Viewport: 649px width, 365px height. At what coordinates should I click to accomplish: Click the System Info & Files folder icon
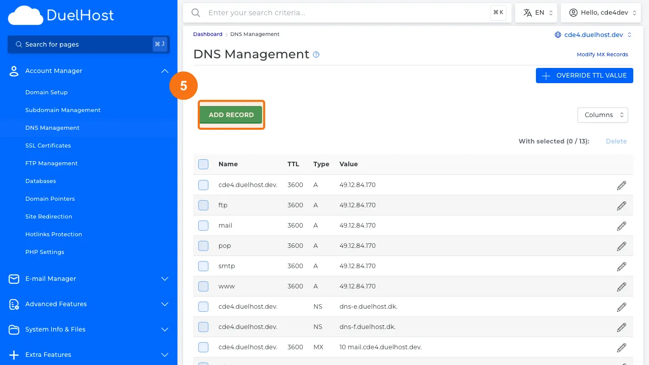[x=14, y=330]
